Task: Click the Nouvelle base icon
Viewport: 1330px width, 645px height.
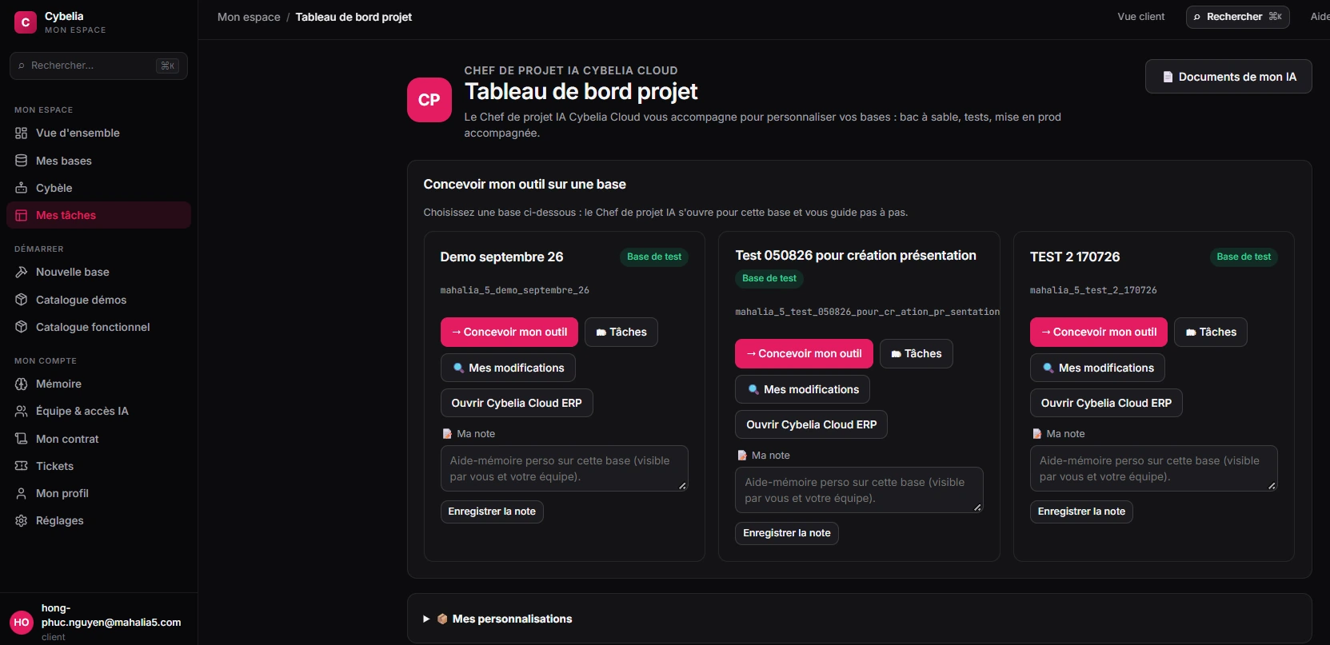Action: point(22,272)
